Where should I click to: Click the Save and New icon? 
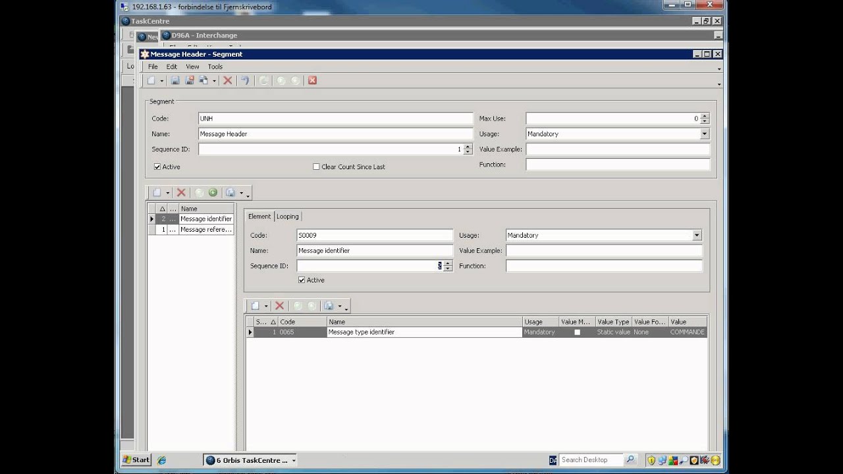click(204, 80)
